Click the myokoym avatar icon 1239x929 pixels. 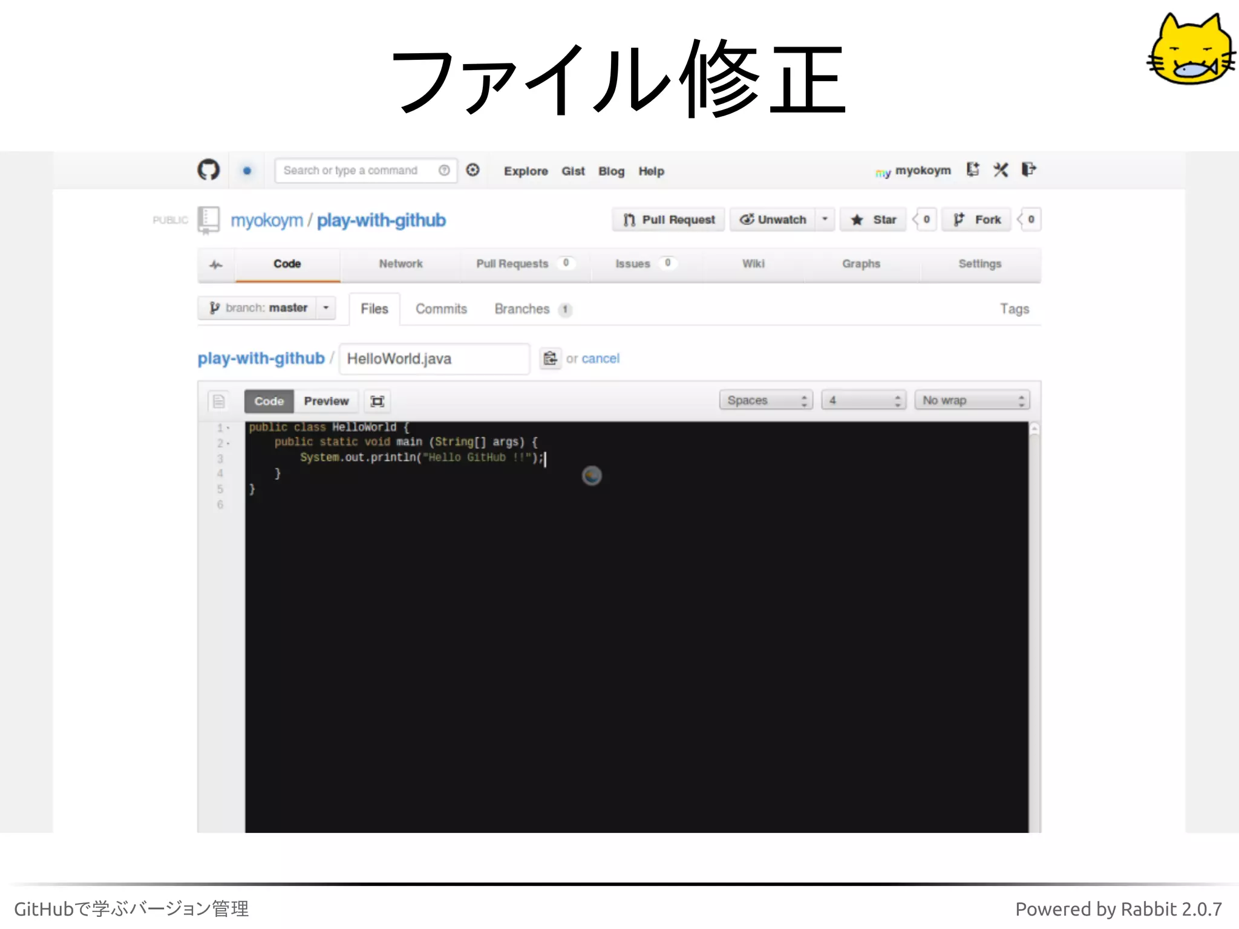coord(883,172)
